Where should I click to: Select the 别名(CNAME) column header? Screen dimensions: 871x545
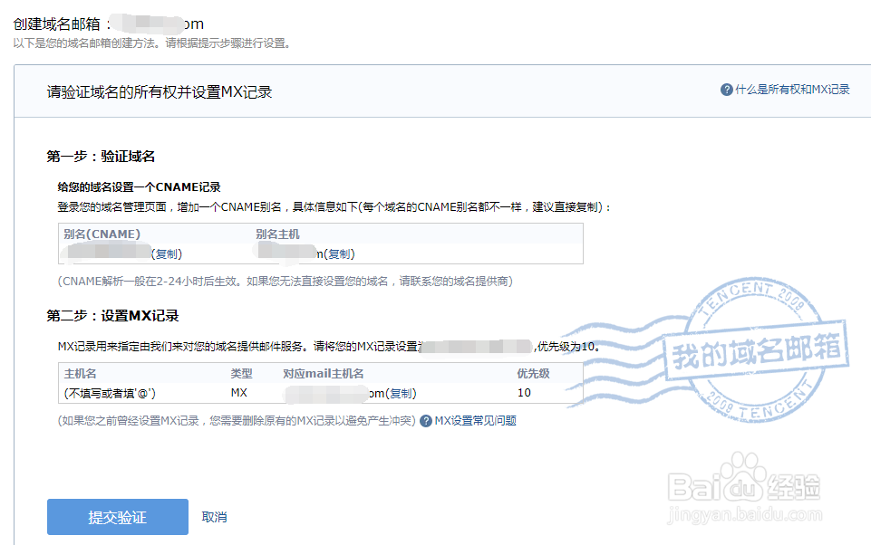coord(102,234)
